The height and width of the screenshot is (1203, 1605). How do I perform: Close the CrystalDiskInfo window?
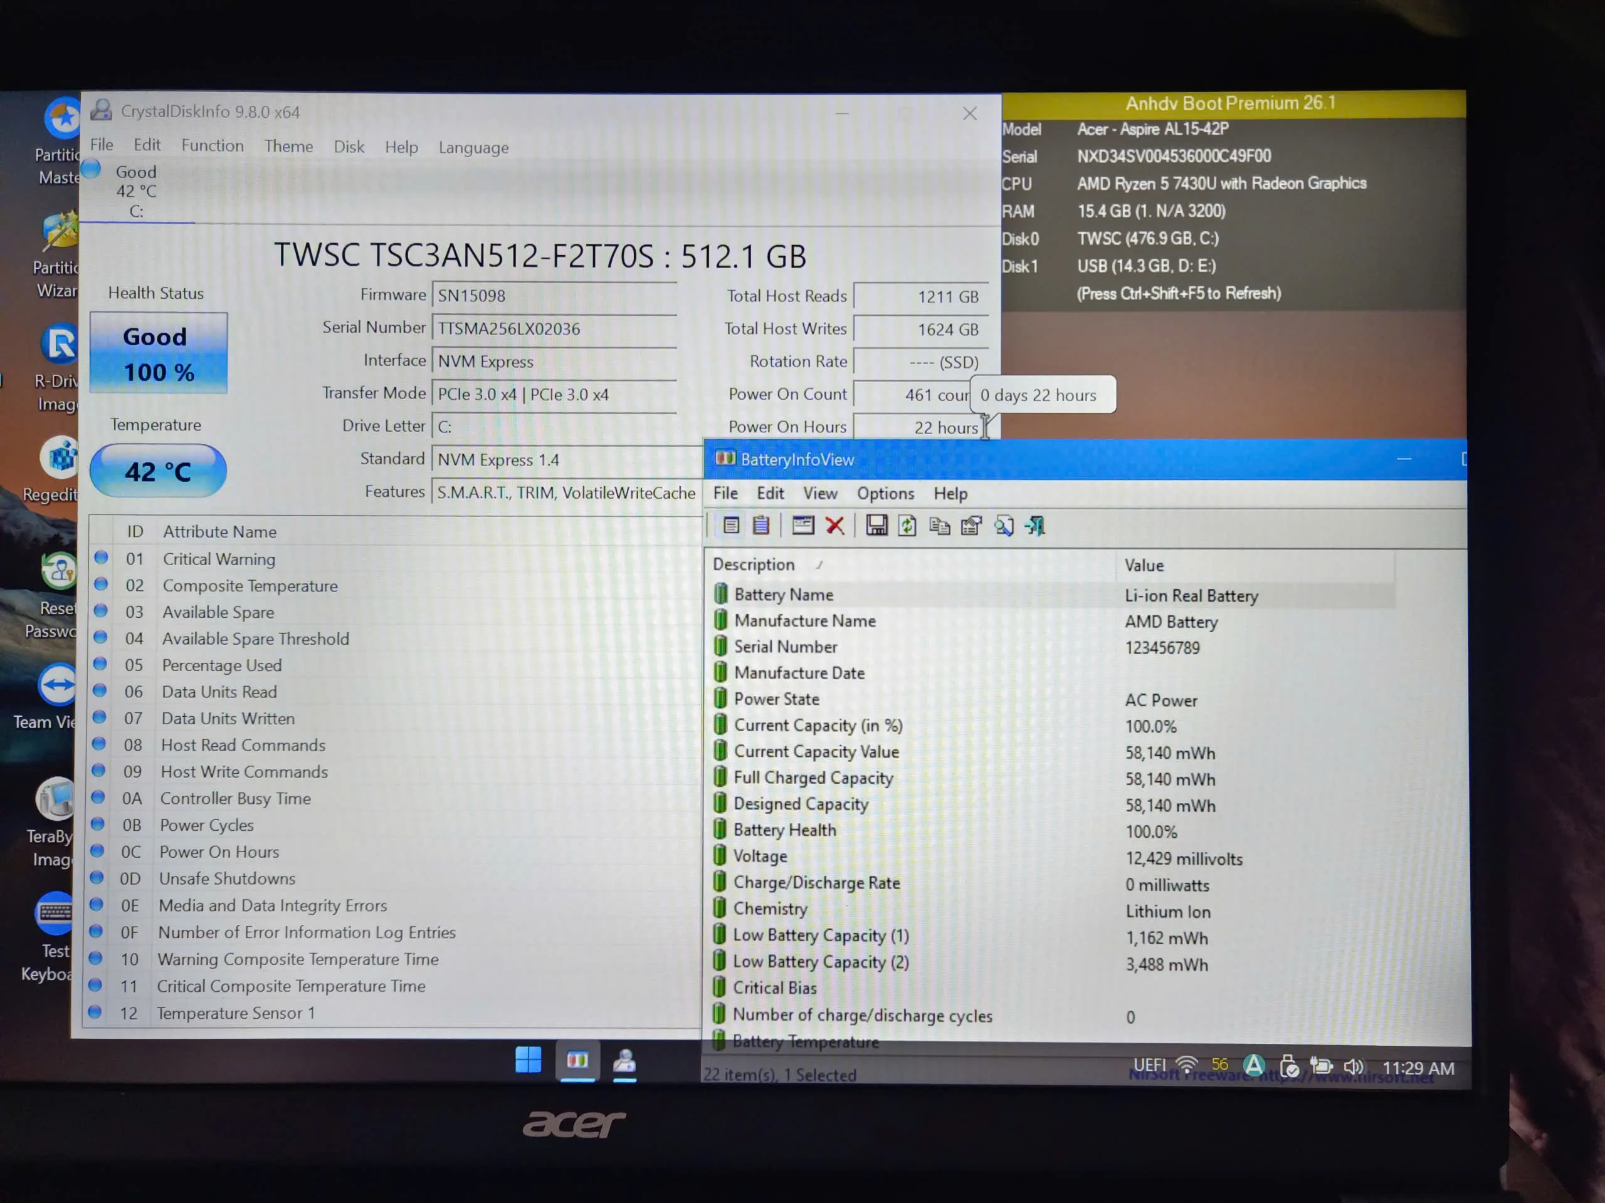pos(970,113)
